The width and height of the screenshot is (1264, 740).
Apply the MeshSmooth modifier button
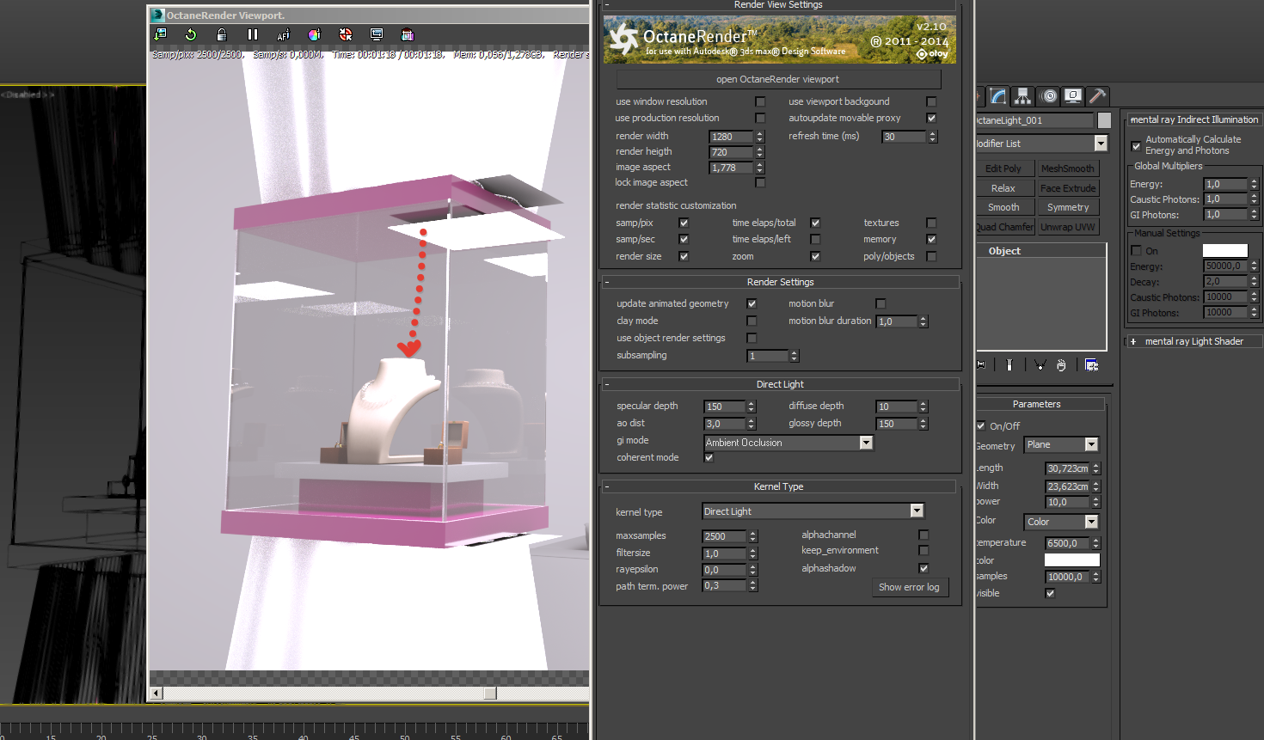click(x=1068, y=168)
